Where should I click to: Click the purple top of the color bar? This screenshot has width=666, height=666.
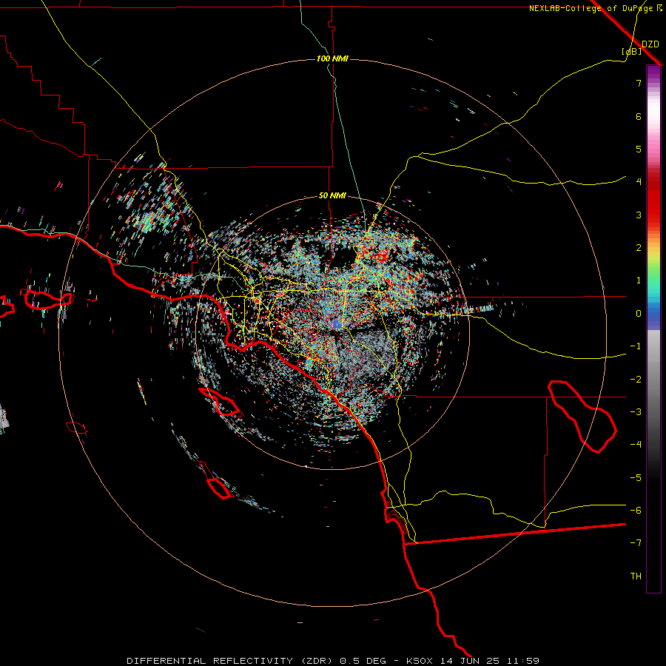click(653, 73)
